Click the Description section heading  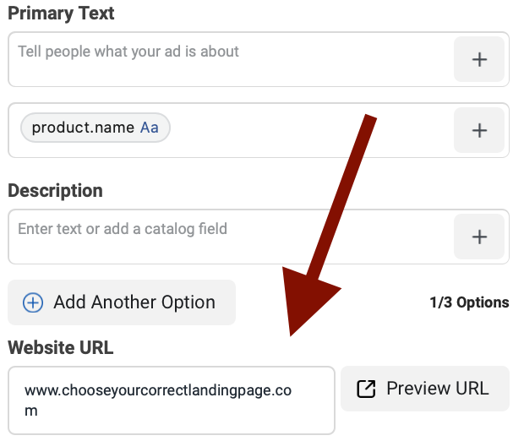click(55, 190)
